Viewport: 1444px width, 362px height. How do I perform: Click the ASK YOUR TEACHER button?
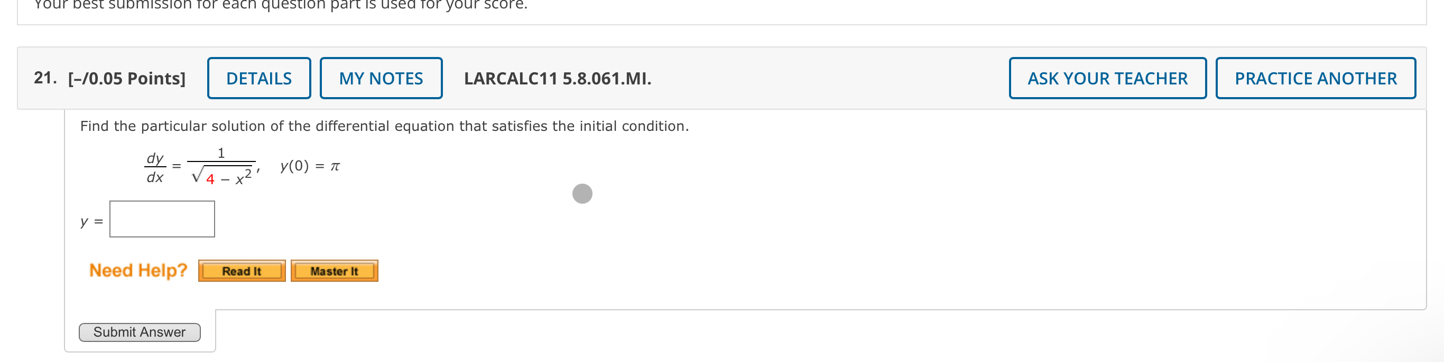coord(1107,78)
